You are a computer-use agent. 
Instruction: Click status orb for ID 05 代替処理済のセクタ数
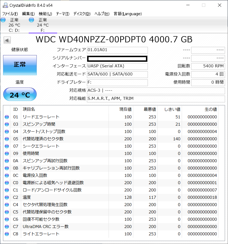7,139
